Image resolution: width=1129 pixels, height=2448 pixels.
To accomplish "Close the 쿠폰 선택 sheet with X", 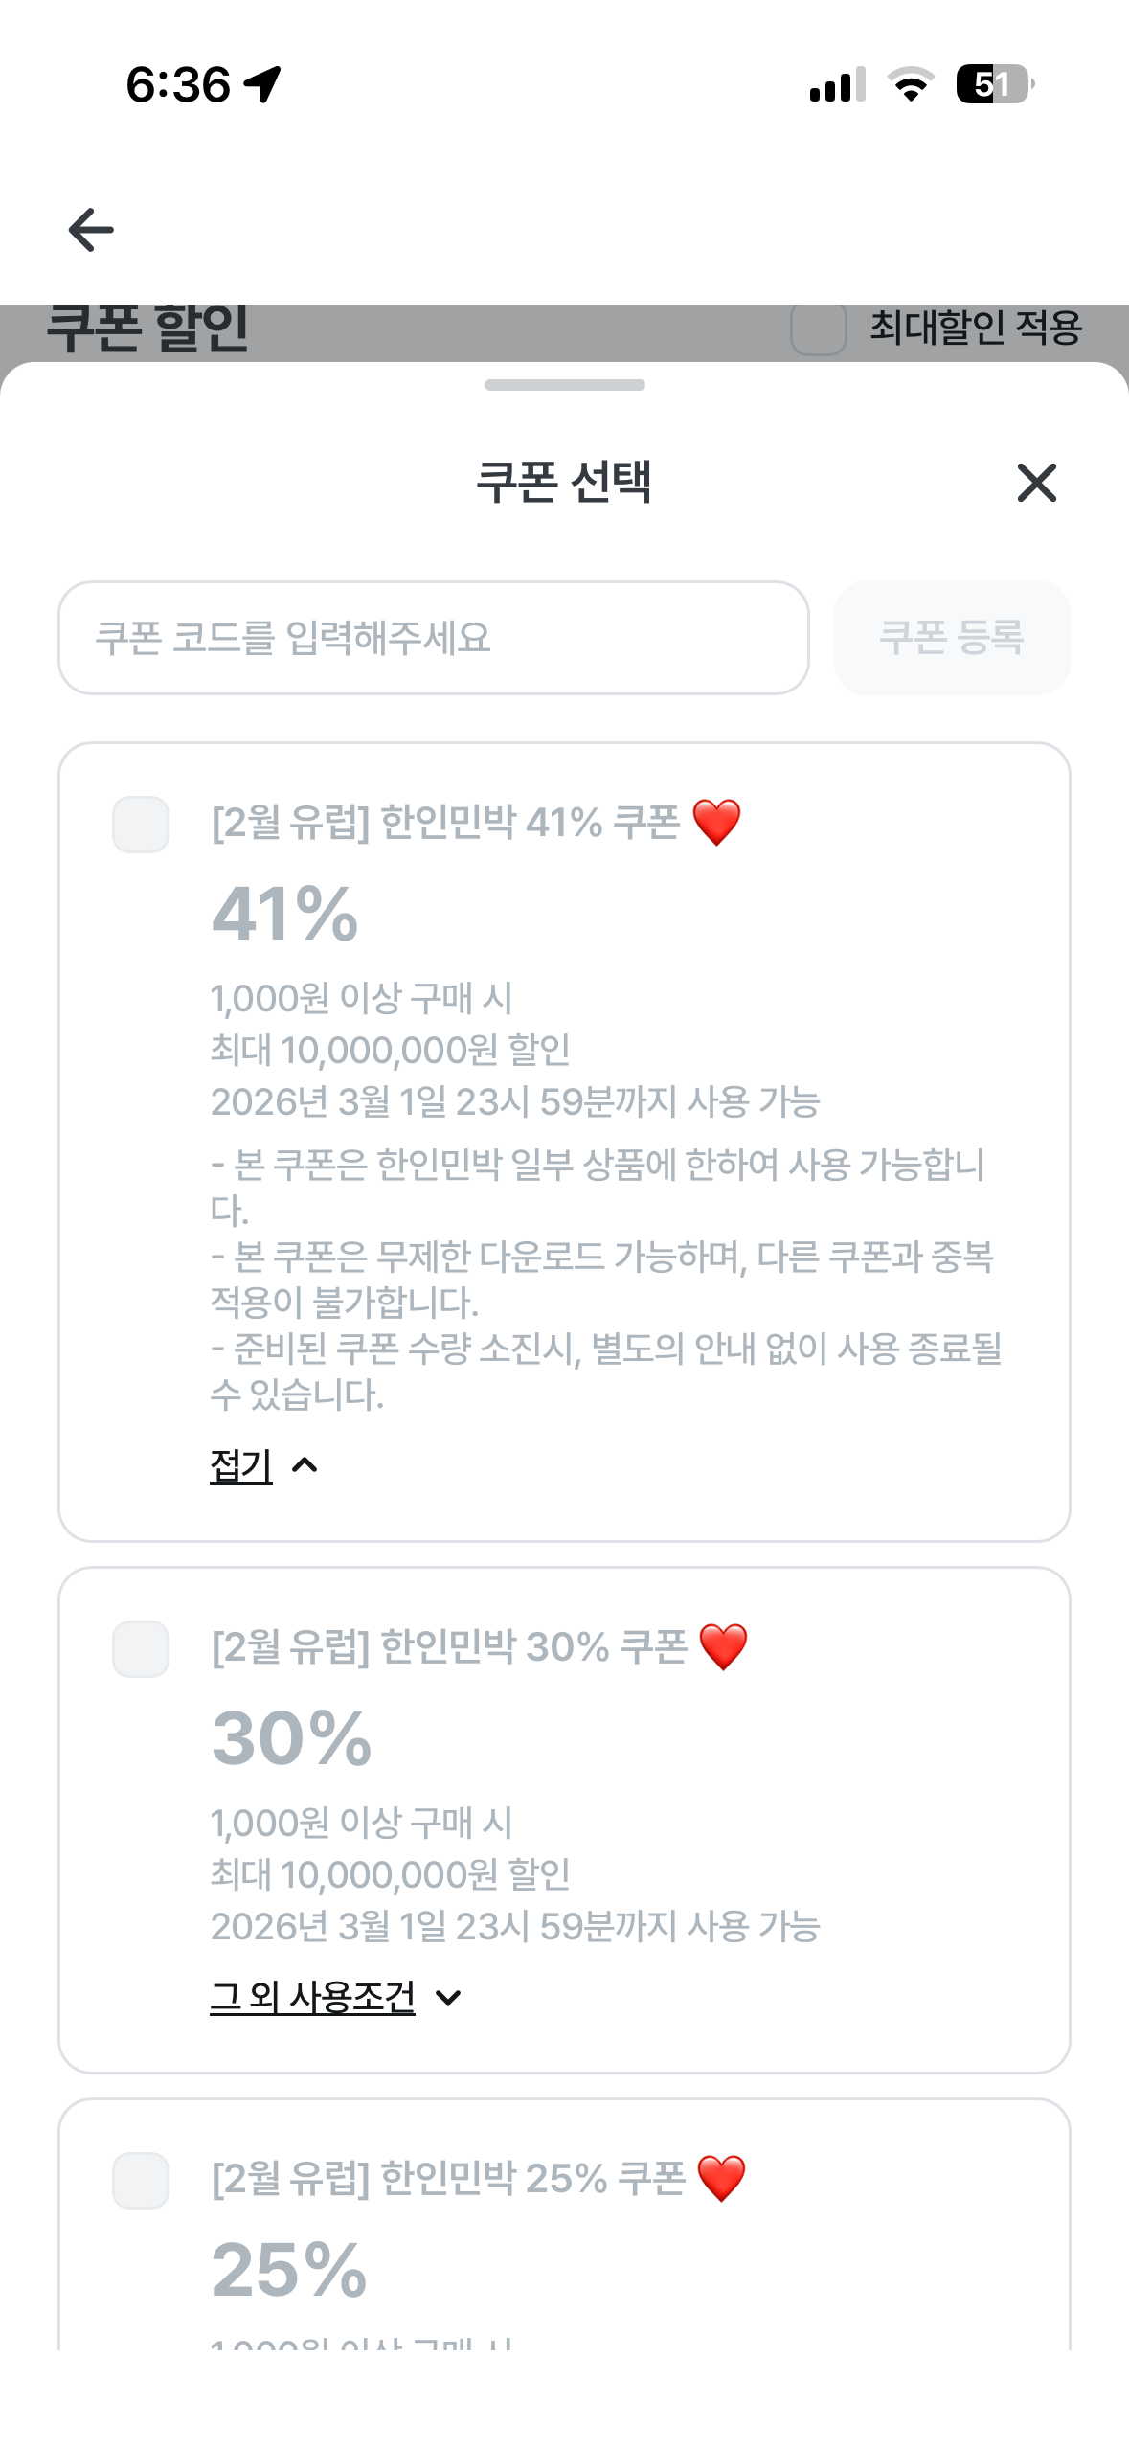I will (x=1036, y=483).
